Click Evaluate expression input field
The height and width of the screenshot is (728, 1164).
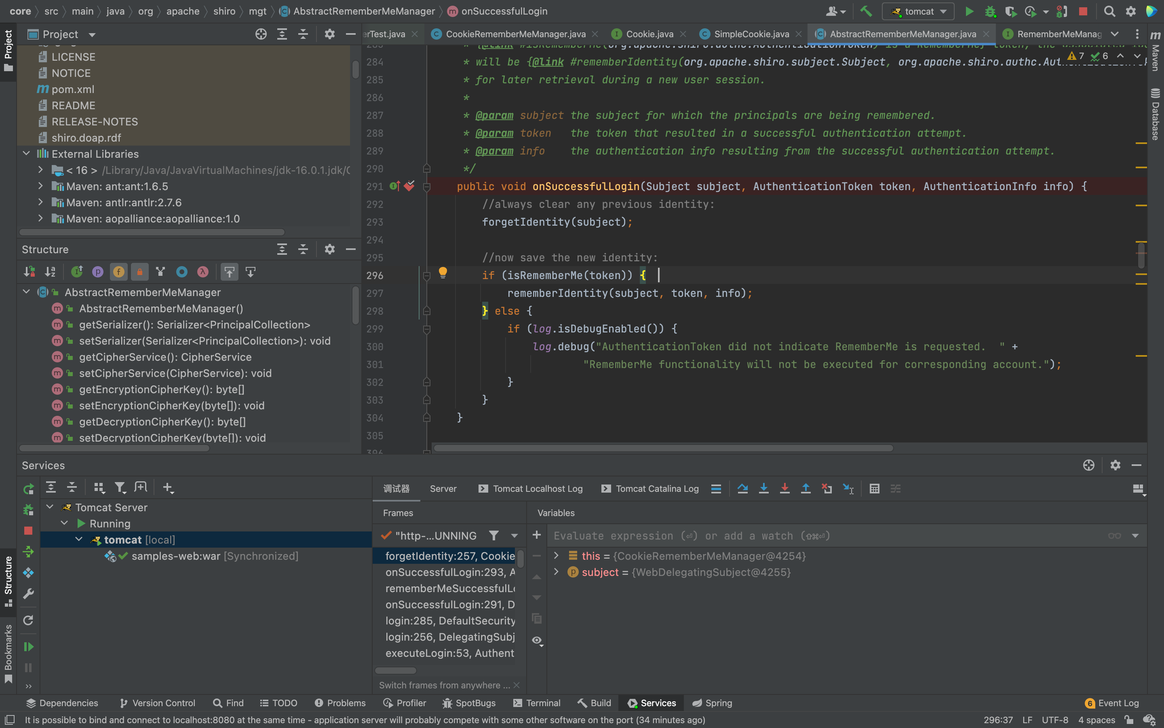(x=827, y=535)
